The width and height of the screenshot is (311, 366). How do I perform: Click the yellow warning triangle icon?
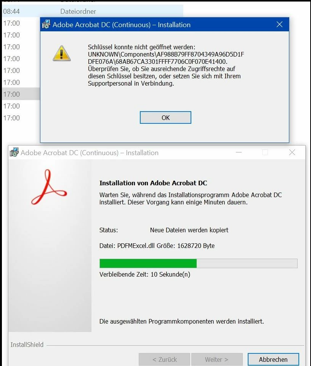coord(61,53)
